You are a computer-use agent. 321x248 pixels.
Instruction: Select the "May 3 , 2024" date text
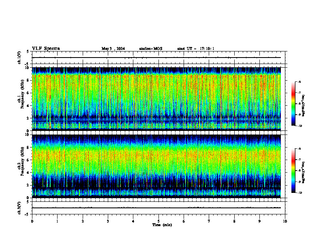[113, 49]
